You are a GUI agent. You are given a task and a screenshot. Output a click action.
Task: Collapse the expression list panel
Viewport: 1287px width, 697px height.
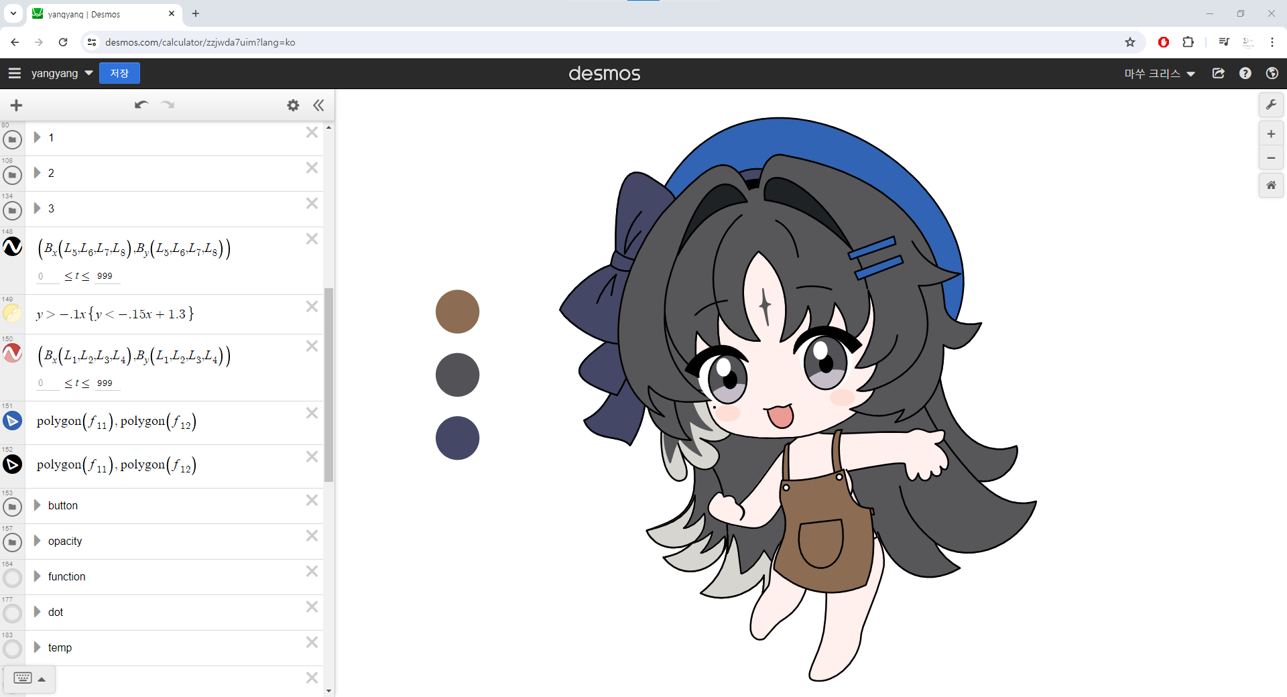pos(318,105)
